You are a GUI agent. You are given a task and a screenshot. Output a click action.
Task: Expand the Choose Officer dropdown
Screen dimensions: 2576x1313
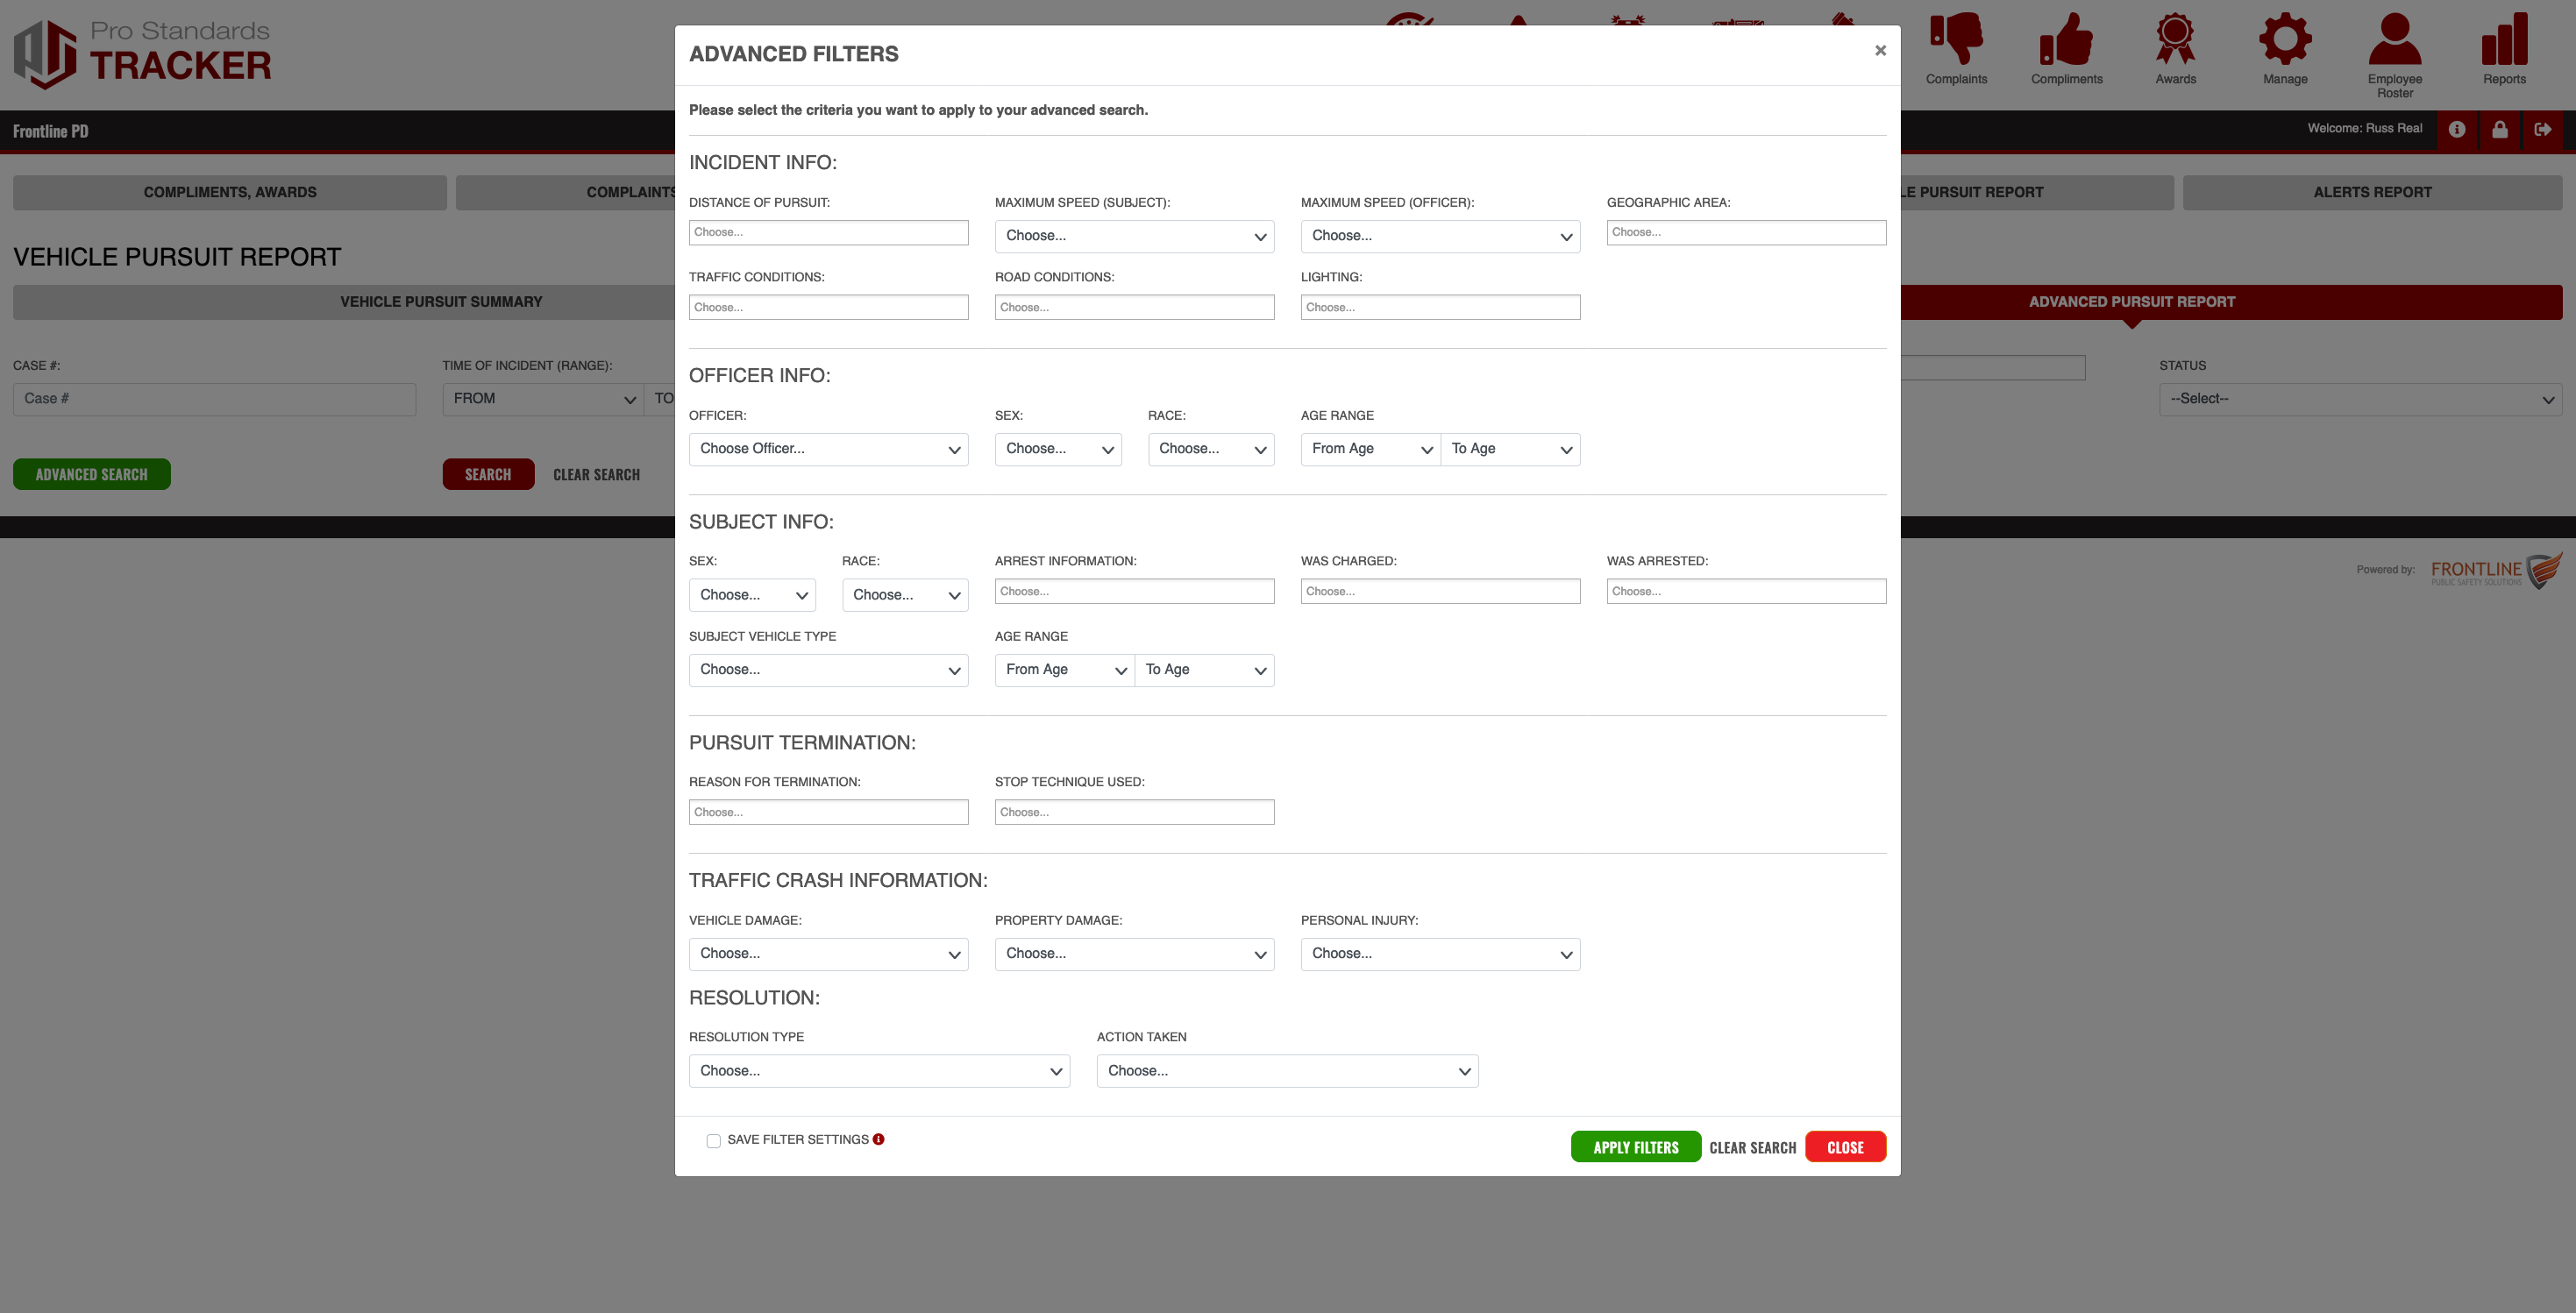coord(828,449)
